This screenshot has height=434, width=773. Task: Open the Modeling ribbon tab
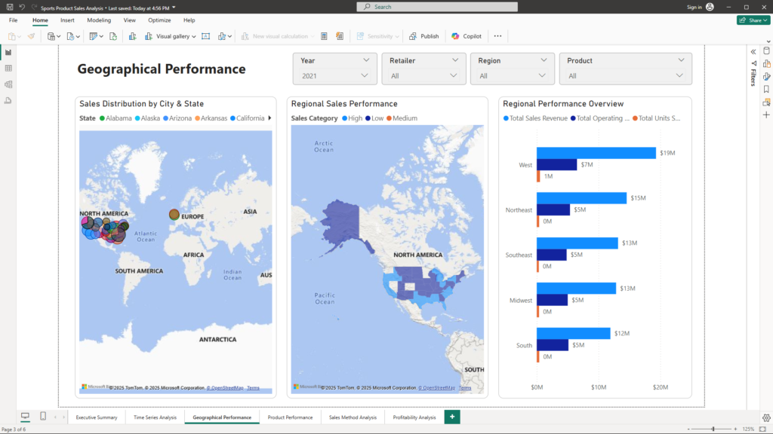coord(99,20)
